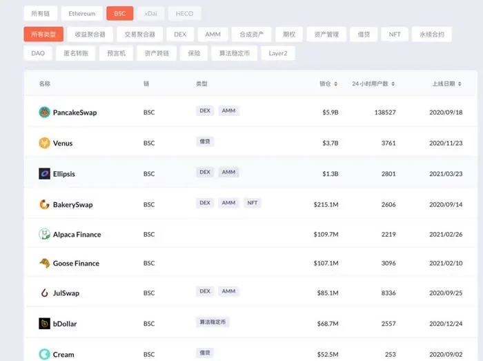Filter by 资产管理 category
The image size is (483, 361).
(326, 35)
